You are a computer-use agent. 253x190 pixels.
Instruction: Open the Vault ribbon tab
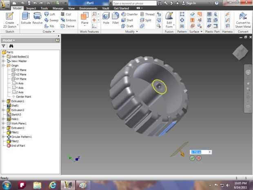(106, 8)
